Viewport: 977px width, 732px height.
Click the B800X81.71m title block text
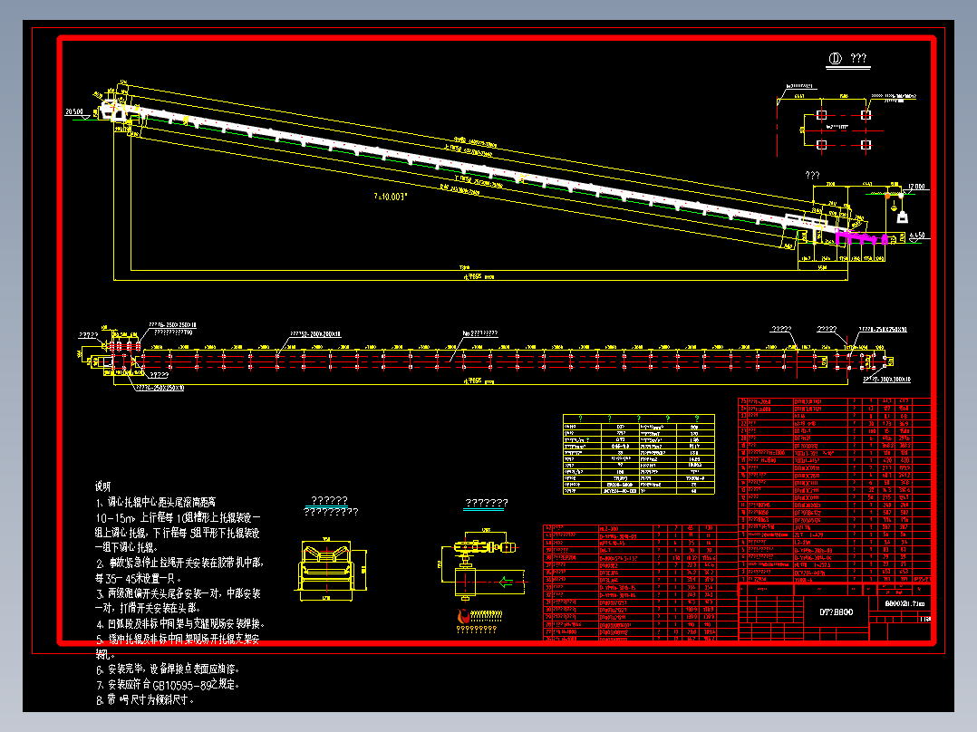904,603
